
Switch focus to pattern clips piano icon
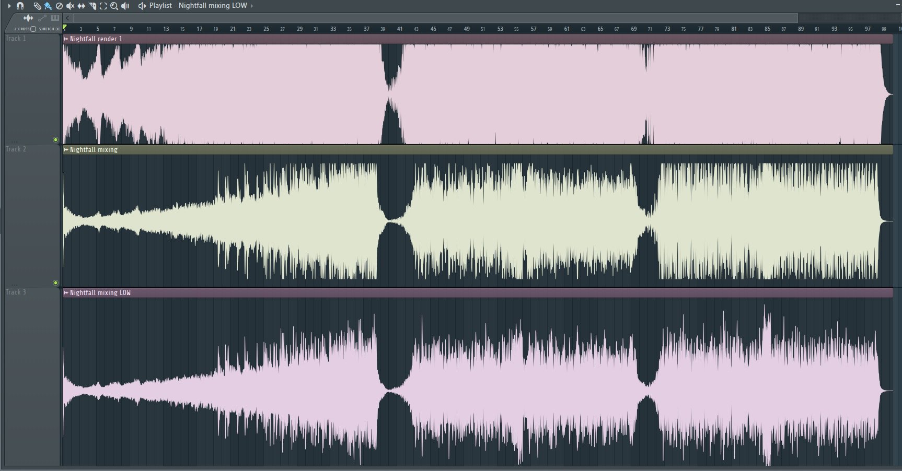[55, 18]
